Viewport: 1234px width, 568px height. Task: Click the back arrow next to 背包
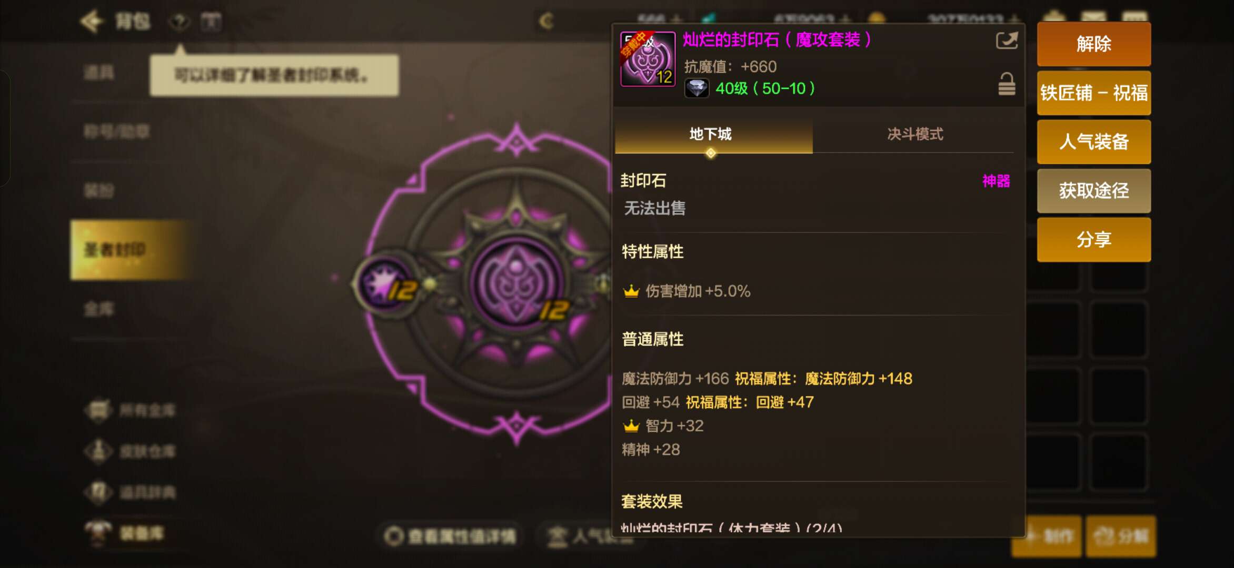[92, 22]
